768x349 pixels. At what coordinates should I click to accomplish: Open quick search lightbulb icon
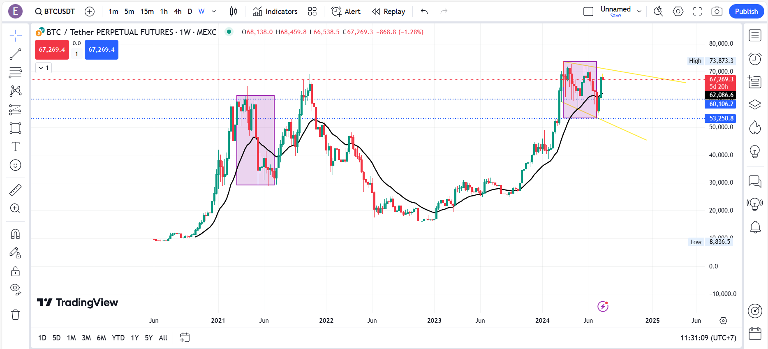[x=658, y=12]
